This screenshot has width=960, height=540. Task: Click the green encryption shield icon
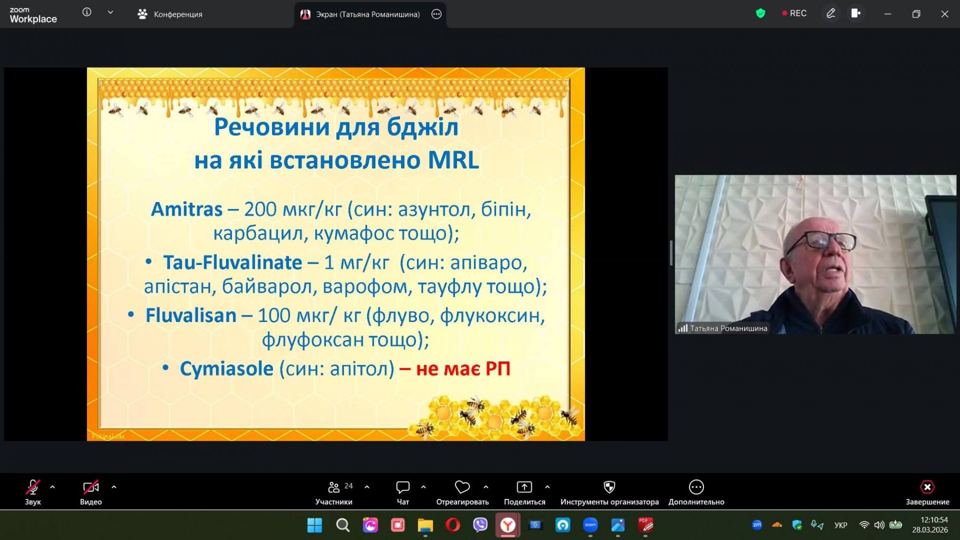coord(761,13)
